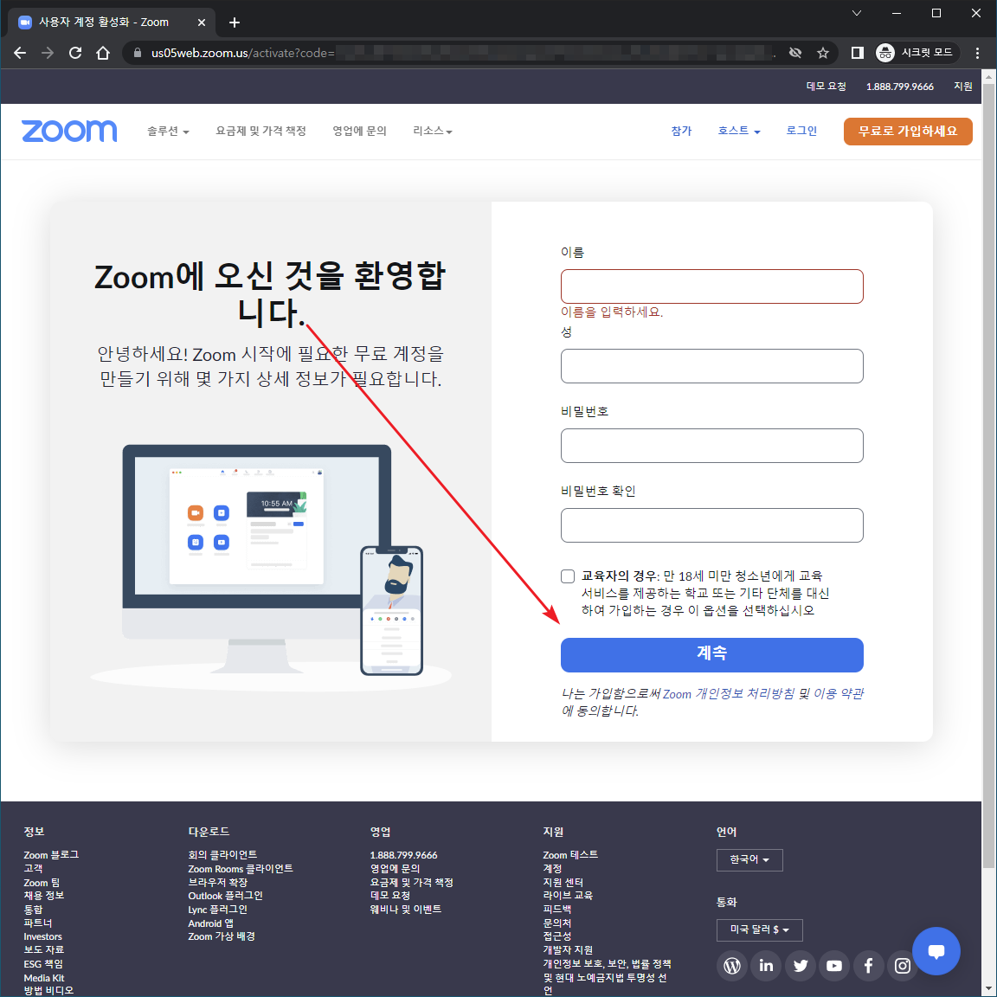Viewport: 997px width, 997px height.
Task: Open the Android 앱 footer link
Action: pos(210,923)
